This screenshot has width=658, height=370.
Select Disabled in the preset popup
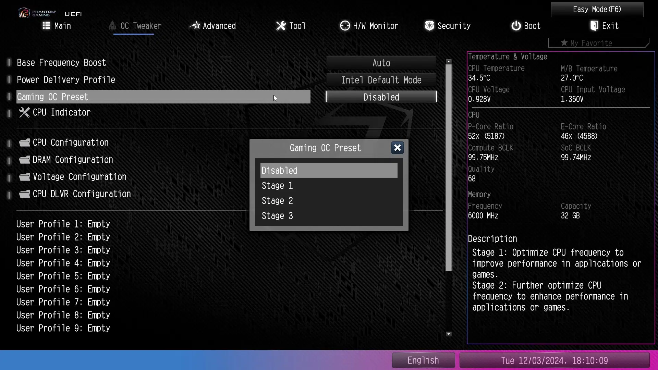click(x=329, y=170)
